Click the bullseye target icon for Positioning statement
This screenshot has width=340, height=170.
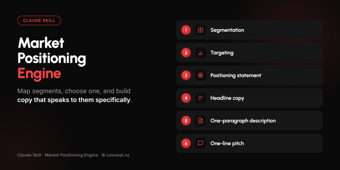200,75
